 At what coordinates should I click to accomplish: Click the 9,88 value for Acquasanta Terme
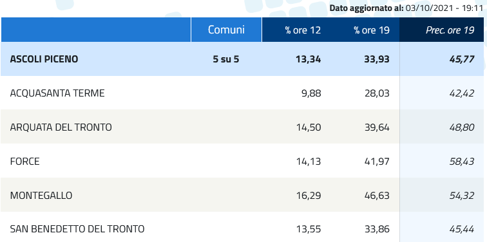tap(311, 93)
